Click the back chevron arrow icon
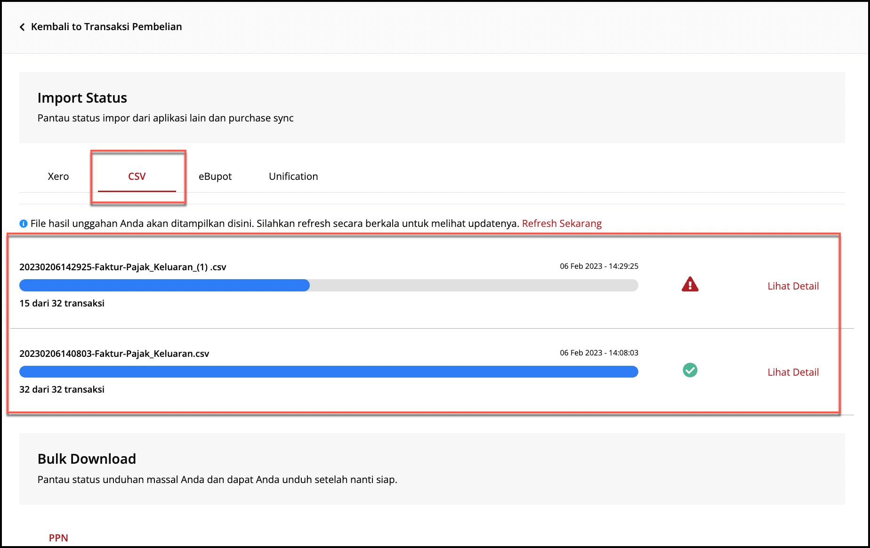This screenshot has height=548, width=870. pyautogui.click(x=22, y=27)
